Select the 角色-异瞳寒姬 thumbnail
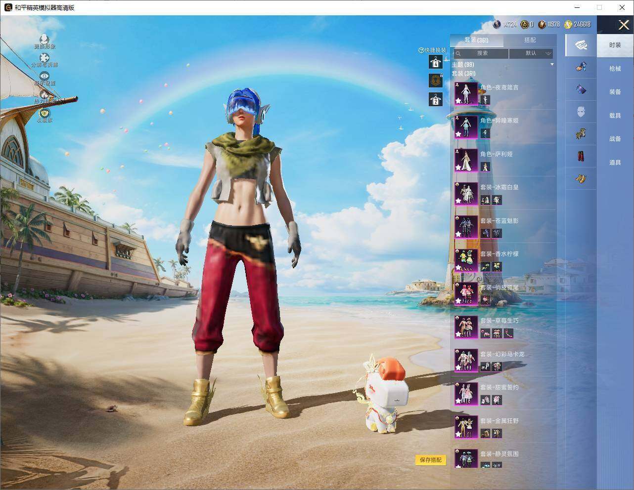This screenshot has height=490, width=634. click(x=466, y=126)
